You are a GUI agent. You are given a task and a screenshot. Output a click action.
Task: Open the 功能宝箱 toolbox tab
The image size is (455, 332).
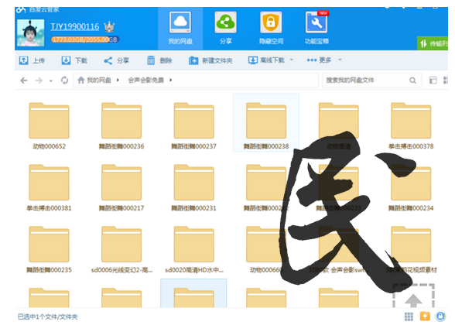click(316, 29)
